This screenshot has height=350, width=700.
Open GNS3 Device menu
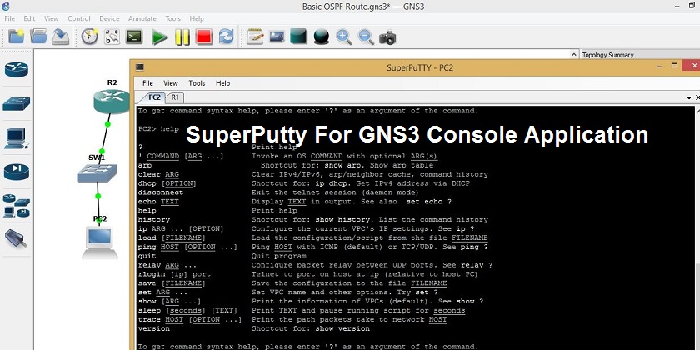tap(109, 18)
